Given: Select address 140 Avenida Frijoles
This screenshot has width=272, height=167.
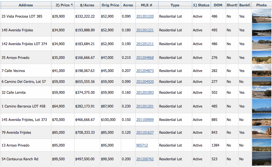Looking at the screenshot, I should coord(17,30).
